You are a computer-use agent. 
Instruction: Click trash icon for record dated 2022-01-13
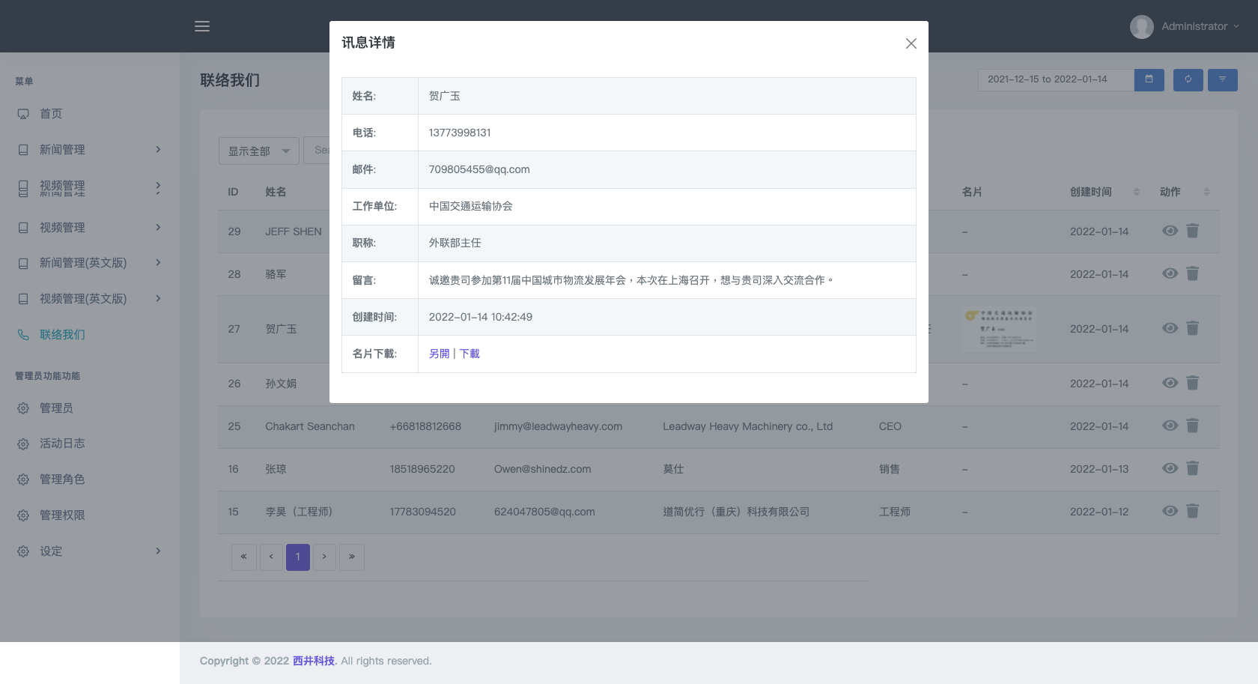pos(1193,469)
